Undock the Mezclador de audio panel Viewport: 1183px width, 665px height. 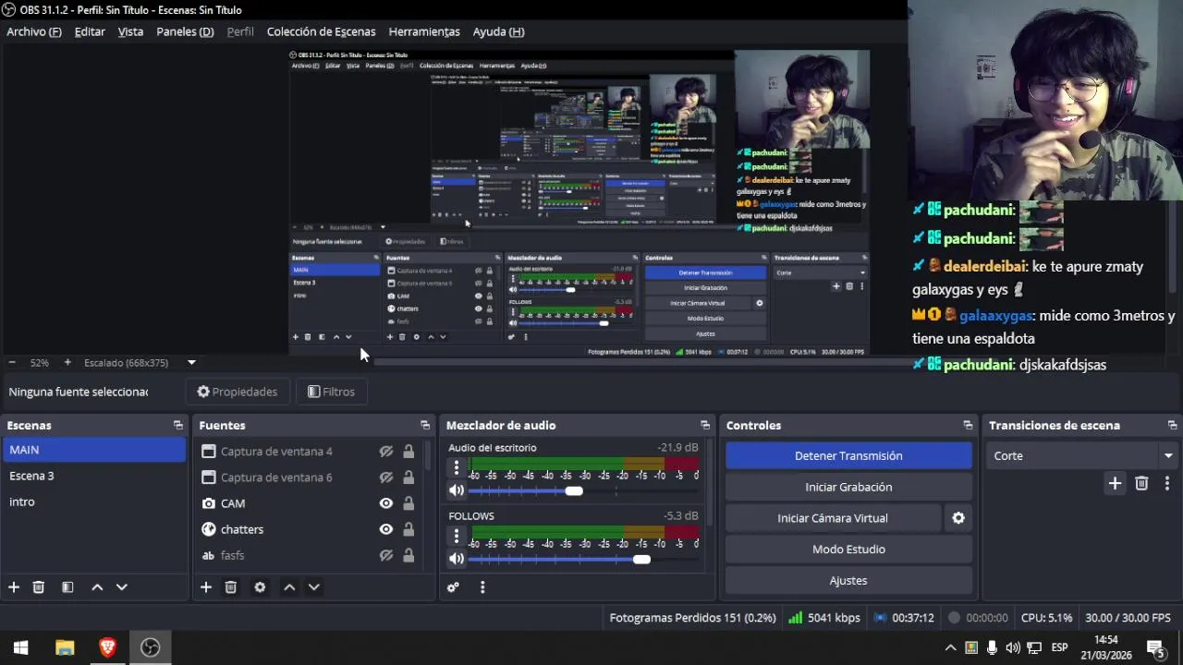click(705, 426)
